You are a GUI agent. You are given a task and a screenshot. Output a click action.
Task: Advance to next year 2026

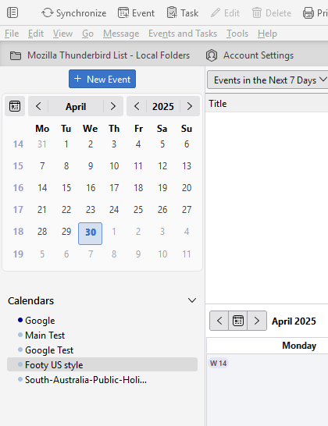click(190, 106)
